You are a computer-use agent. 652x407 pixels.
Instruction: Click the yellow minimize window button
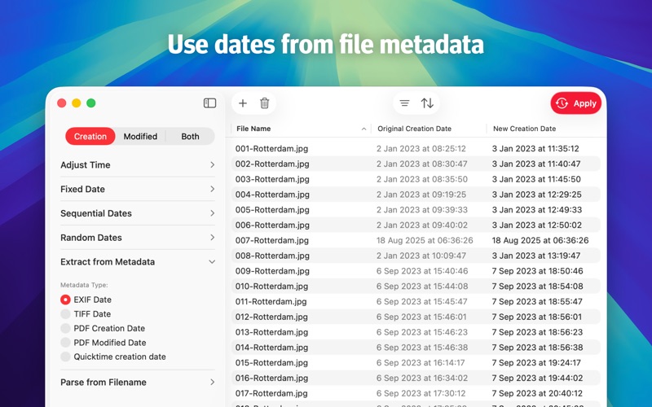tap(77, 103)
